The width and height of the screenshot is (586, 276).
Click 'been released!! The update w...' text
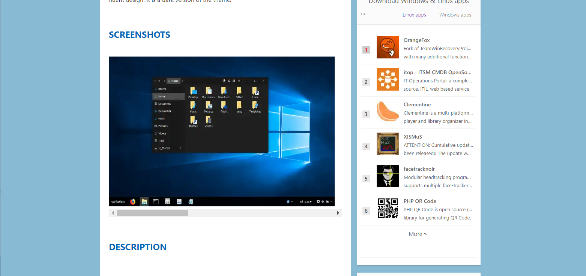[438, 153]
